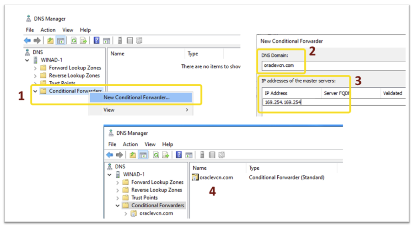Click the Back navigation arrow icon
The width and height of the screenshot is (412, 227).
27,40
